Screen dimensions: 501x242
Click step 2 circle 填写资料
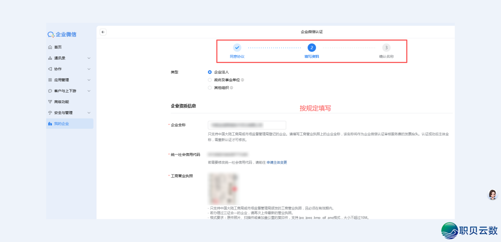(312, 48)
